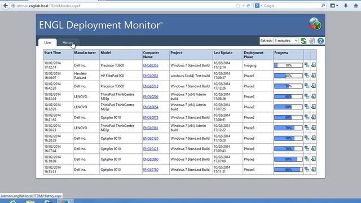Switch to the History tab

[68, 43]
